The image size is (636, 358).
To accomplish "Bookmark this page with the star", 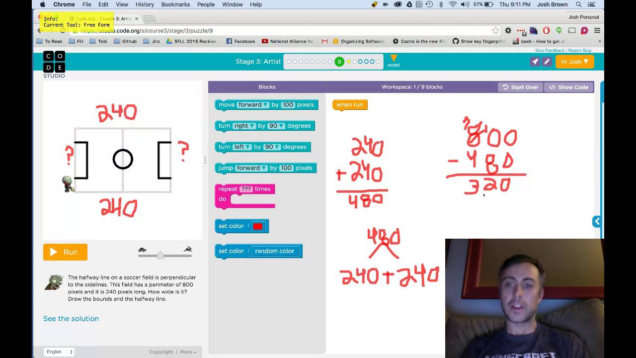I will (495, 30).
